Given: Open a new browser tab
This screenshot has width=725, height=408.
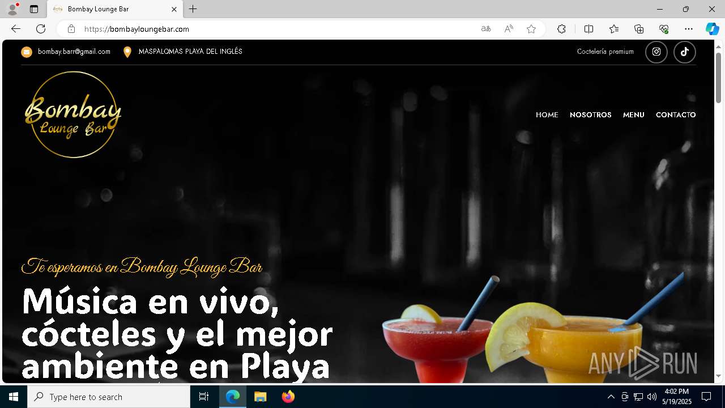Looking at the screenshot, I should 193,9.
